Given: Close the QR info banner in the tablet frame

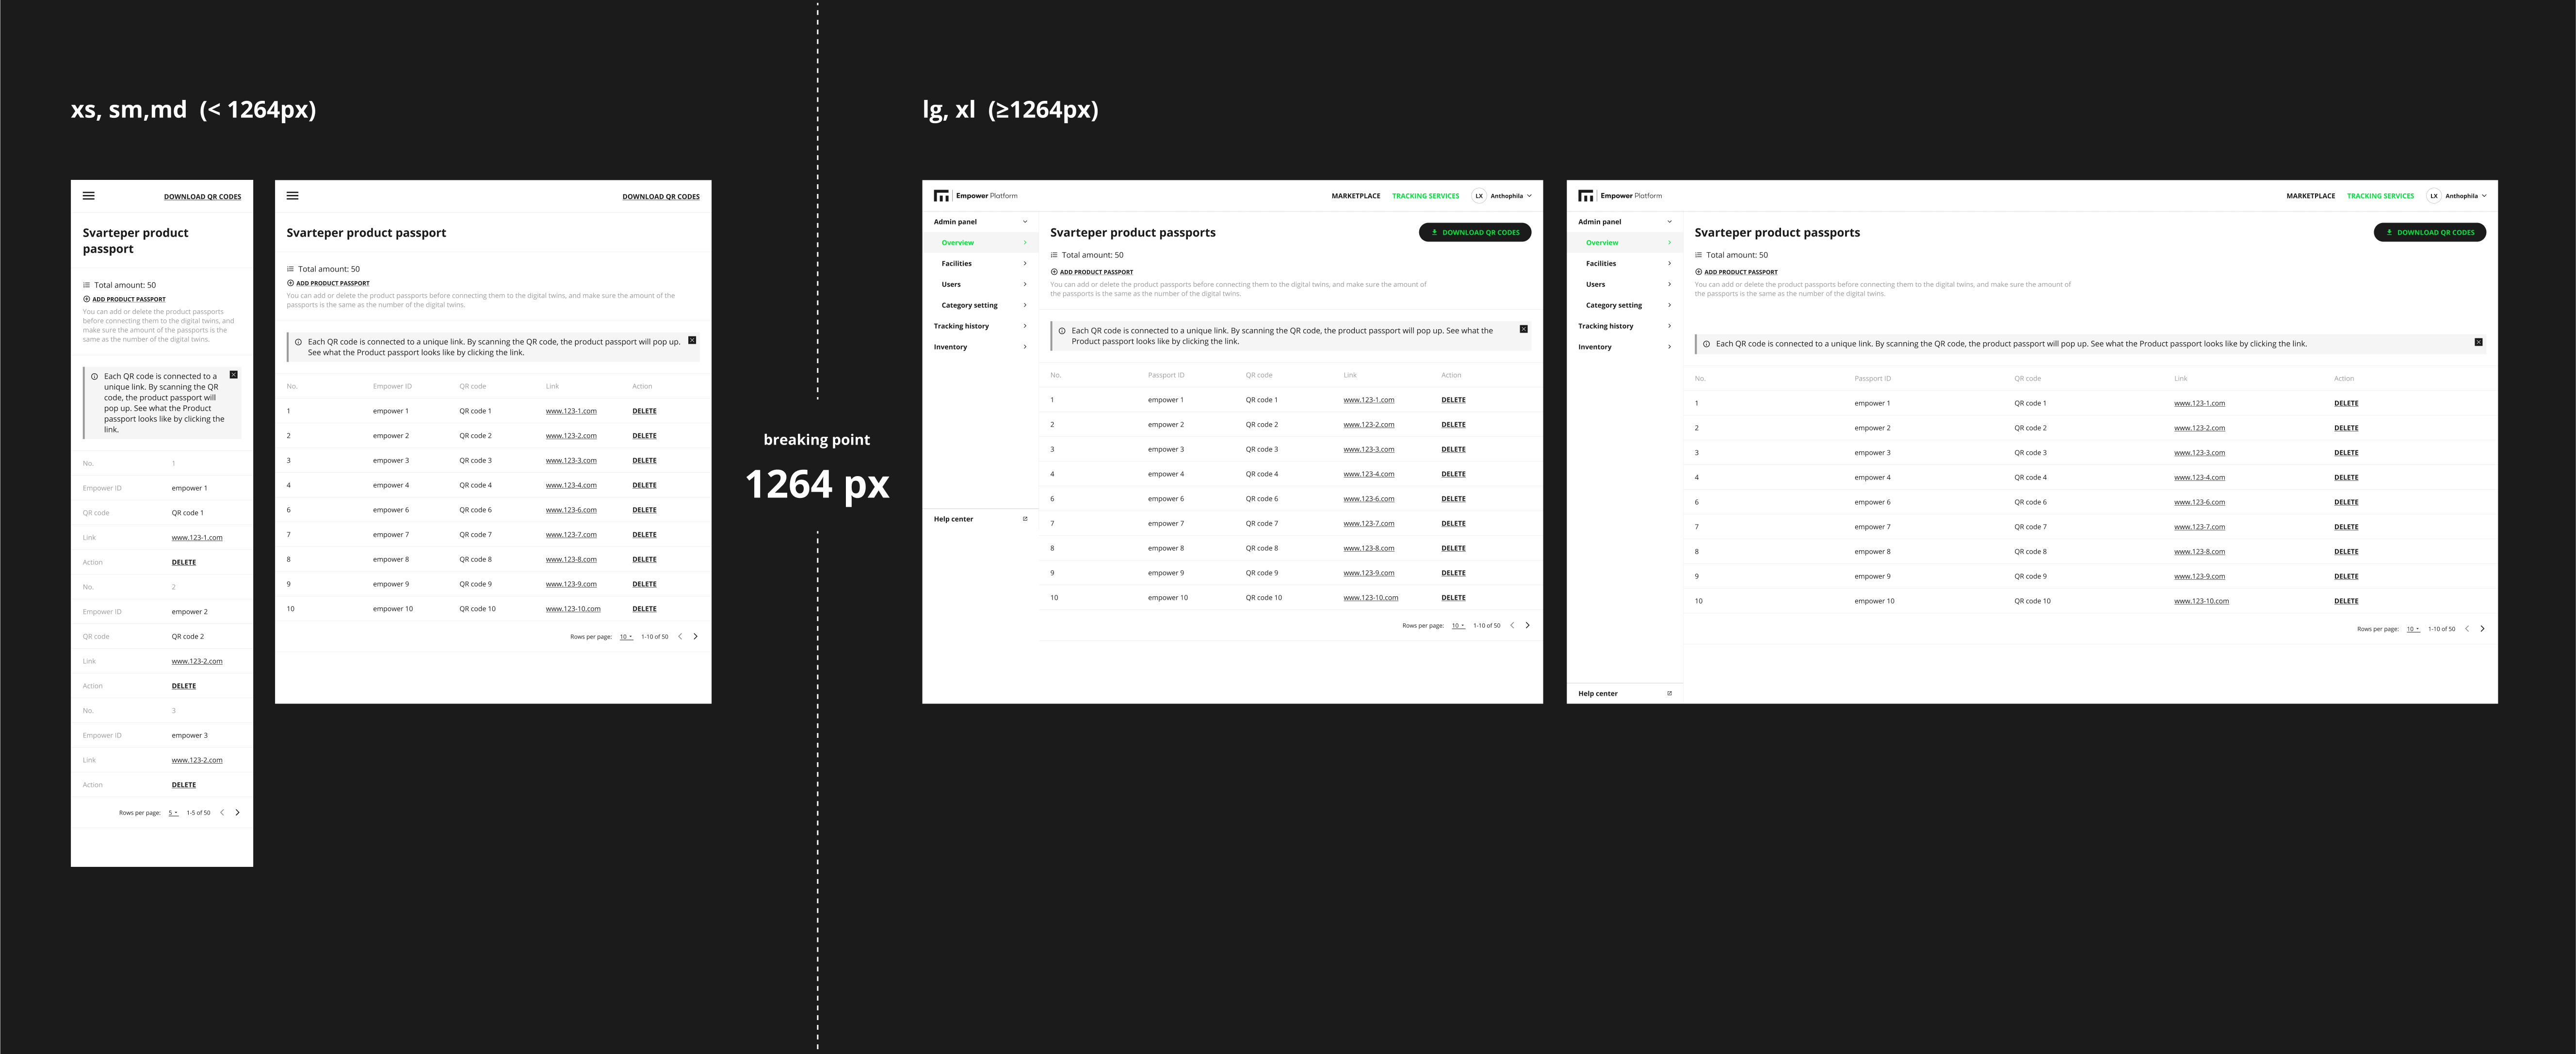Looking at the screenshot, I should coord(692,341).
